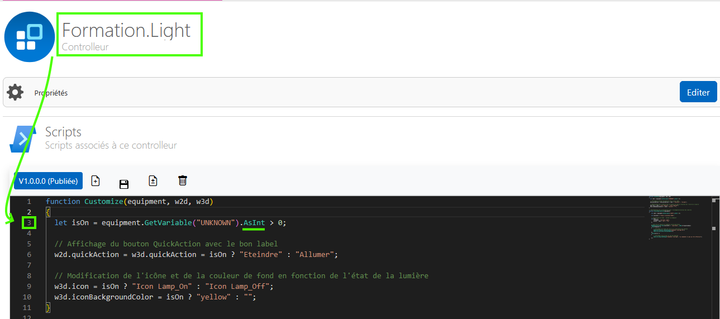The width and height of the screenshot is (720, 319).
Task: Click the Scripts section icon
Action: tap(23, 139)
